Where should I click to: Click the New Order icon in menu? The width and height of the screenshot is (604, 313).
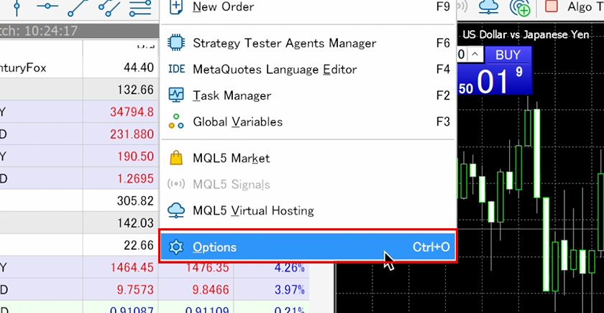pyautogui.click(x=175, y=7)
